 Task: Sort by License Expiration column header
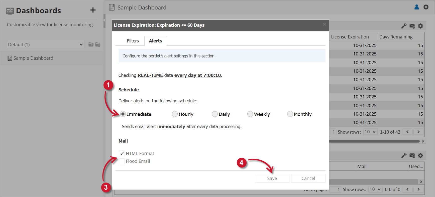pos(354,37)
